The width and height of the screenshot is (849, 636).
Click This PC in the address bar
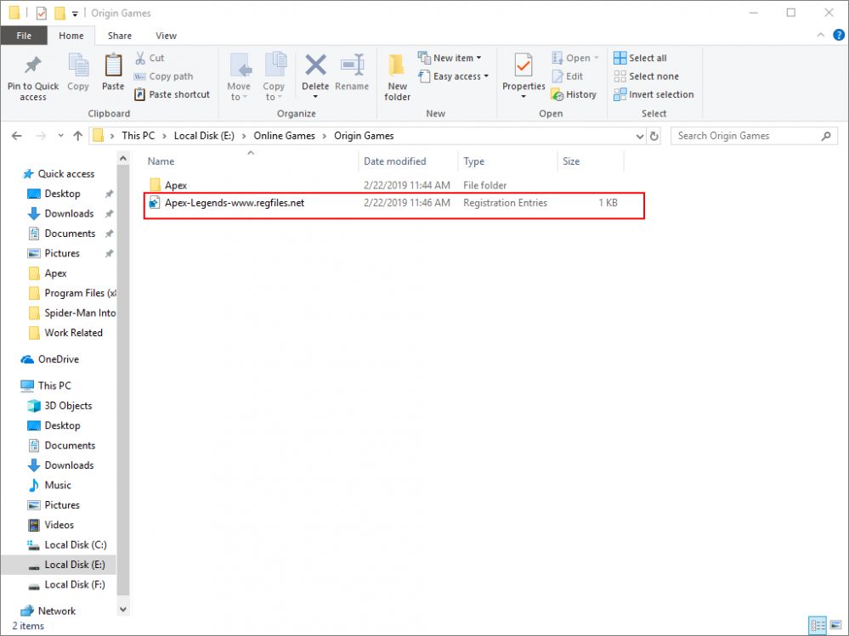(x=138, y=136)
